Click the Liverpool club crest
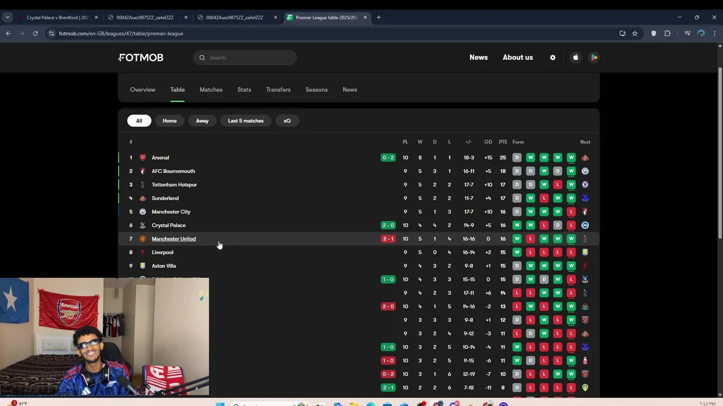This screenshot has width=723, height=406. 142,253
